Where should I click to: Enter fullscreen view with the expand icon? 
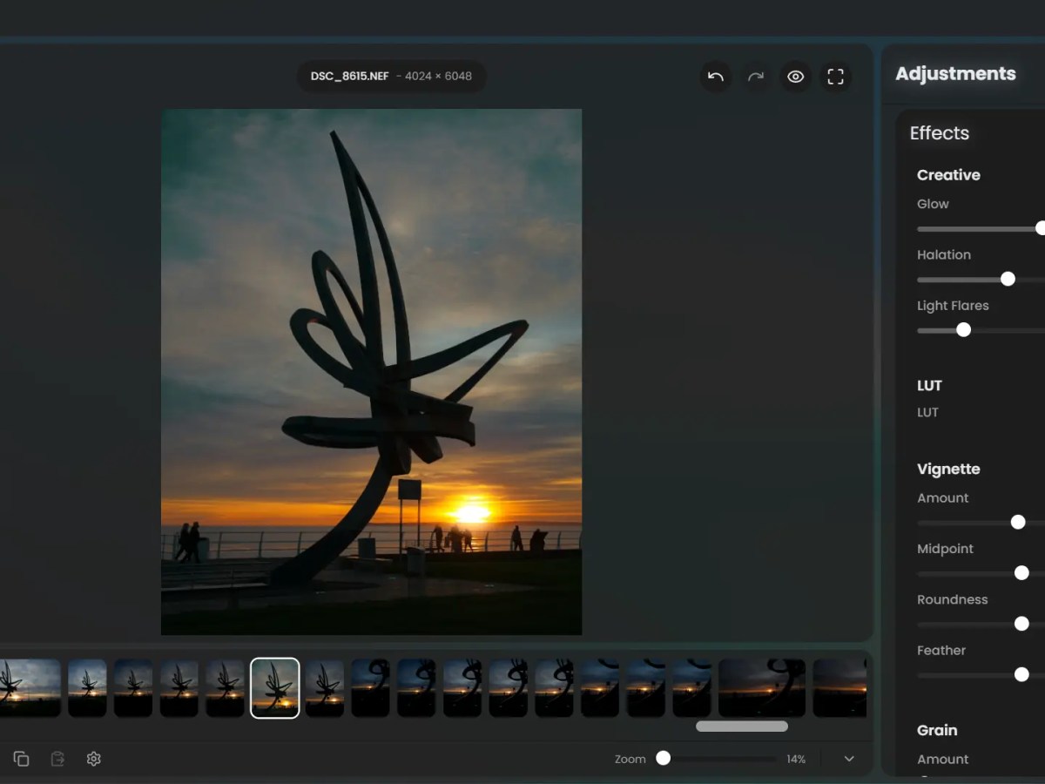835,77
